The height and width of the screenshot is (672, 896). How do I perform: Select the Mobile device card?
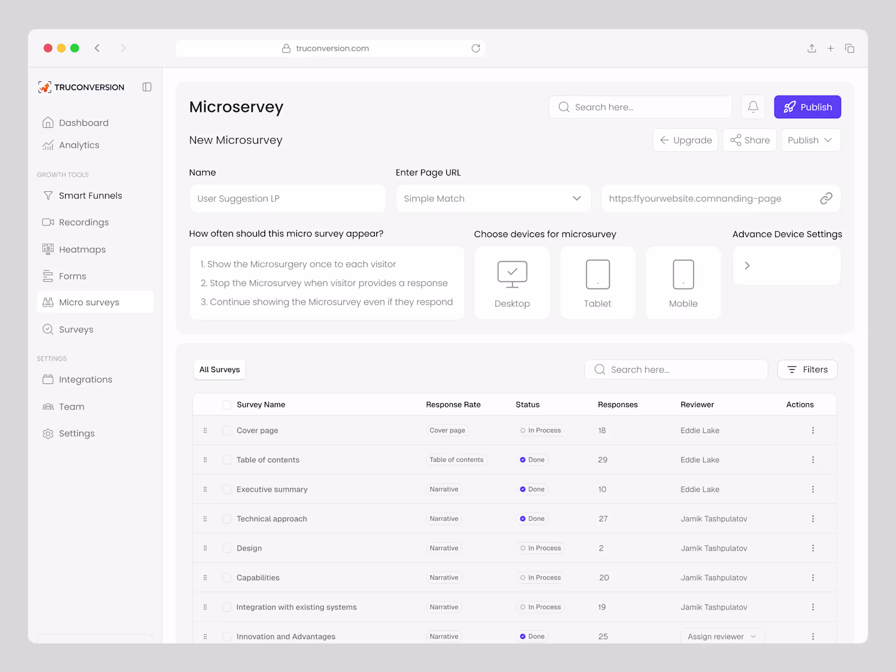tap(683, 283)
